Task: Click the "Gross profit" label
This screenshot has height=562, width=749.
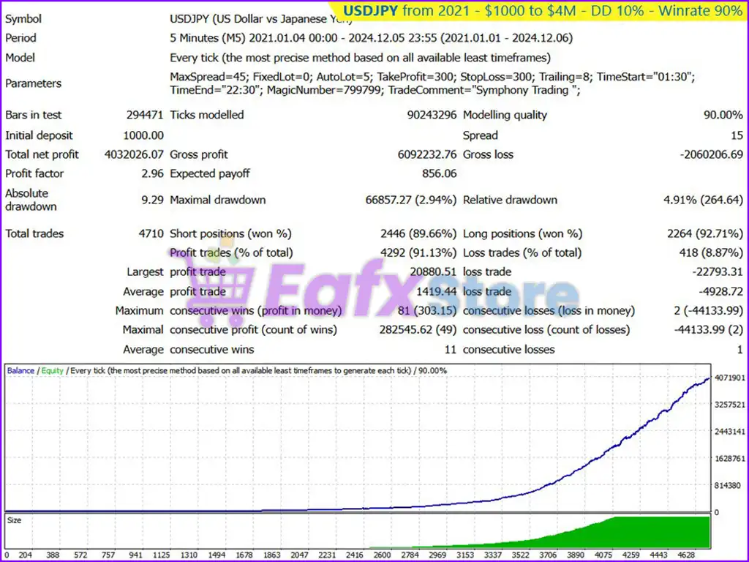Action: (x=199, y=155)
